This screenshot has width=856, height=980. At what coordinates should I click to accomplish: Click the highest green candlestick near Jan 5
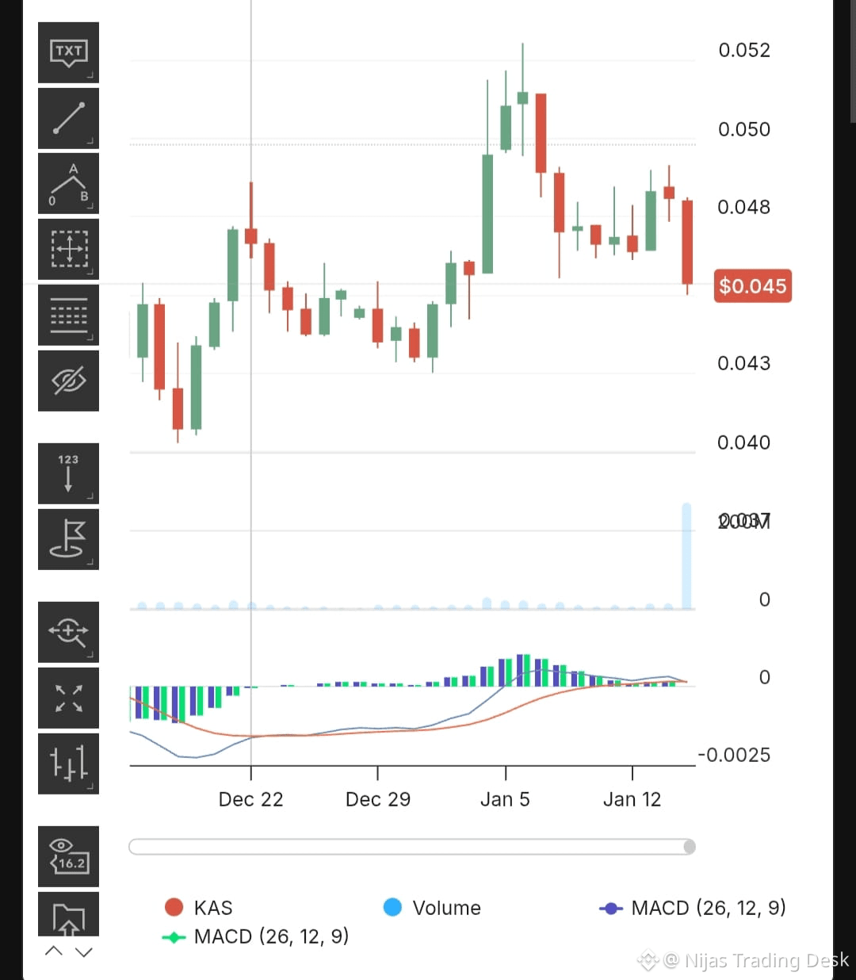tap(522, 98)
